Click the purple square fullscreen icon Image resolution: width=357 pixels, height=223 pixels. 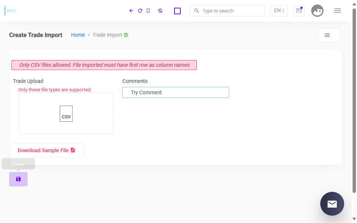(177, 11)
